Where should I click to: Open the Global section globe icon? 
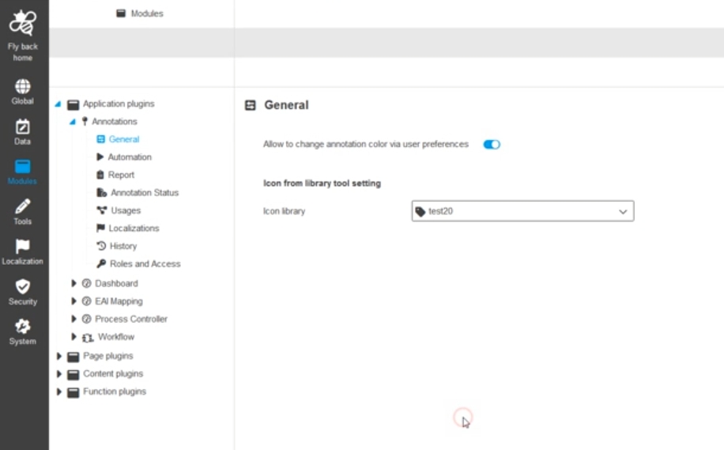pyautogui.click(x=23, y=86)
